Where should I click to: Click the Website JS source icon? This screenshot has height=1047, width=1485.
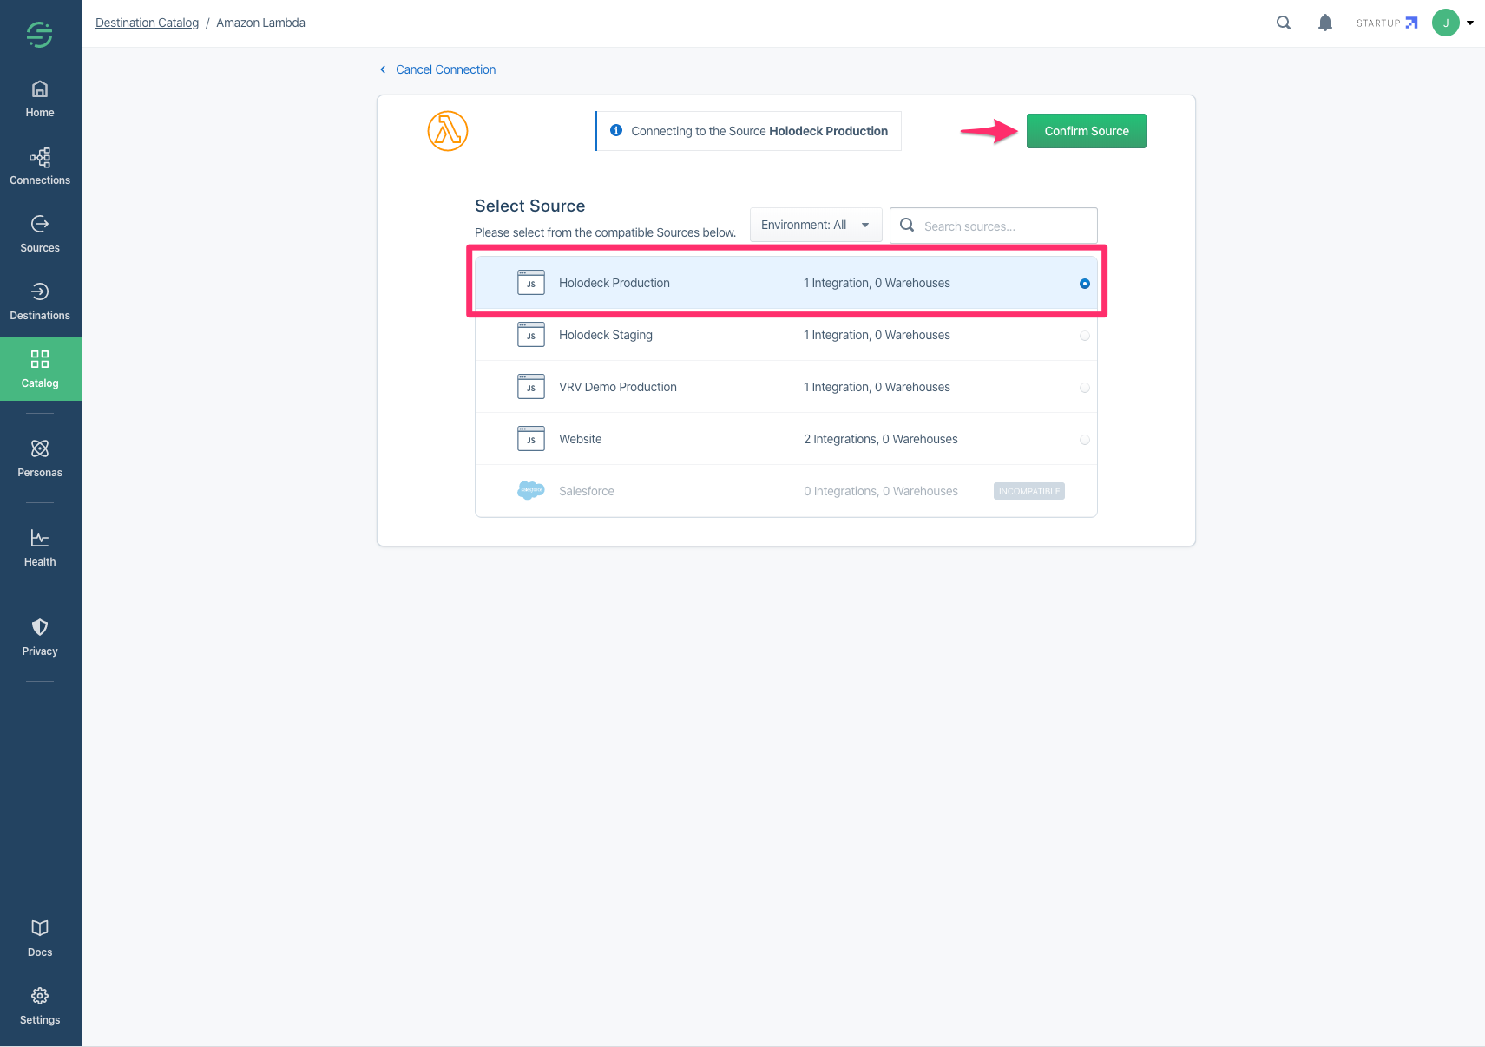(531, 439)
